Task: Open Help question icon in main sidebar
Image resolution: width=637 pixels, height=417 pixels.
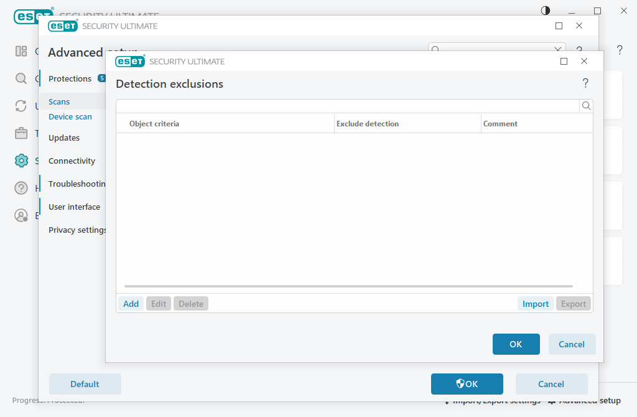Action: coord(21,188)
